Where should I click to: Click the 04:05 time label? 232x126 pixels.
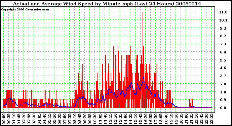[x=39, y=119]
